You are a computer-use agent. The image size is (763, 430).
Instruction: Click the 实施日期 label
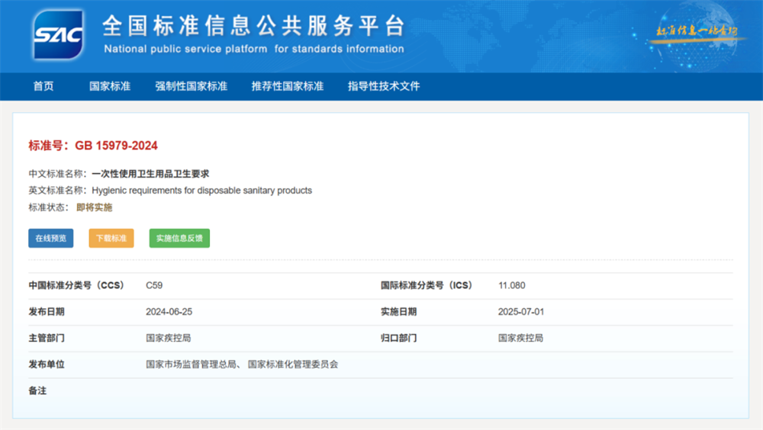(398, 312)
